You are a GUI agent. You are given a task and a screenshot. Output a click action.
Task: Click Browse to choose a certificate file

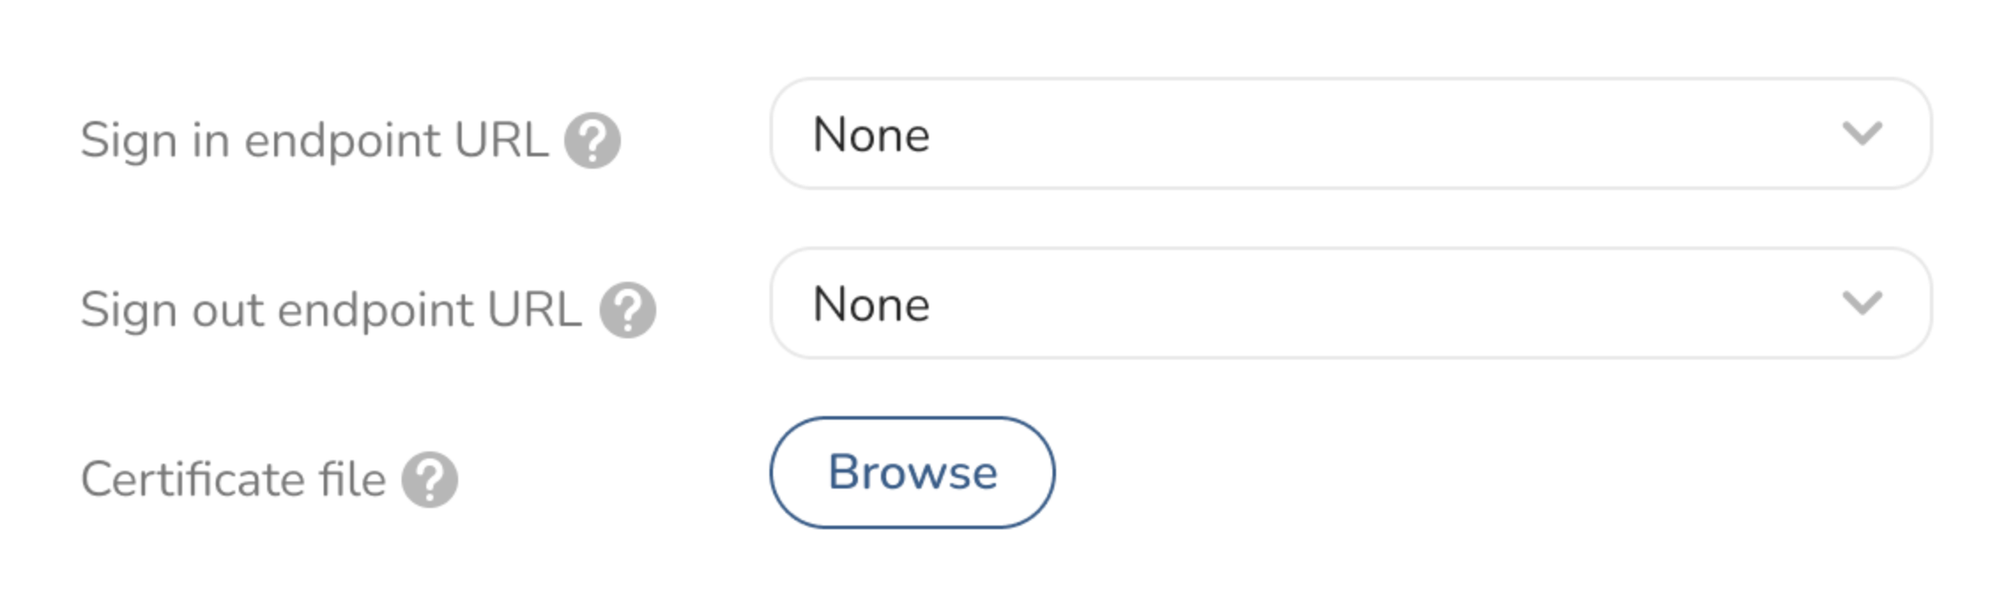(x=912, y=473)
